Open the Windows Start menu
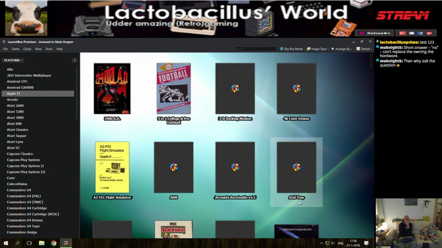 [6, 243]
